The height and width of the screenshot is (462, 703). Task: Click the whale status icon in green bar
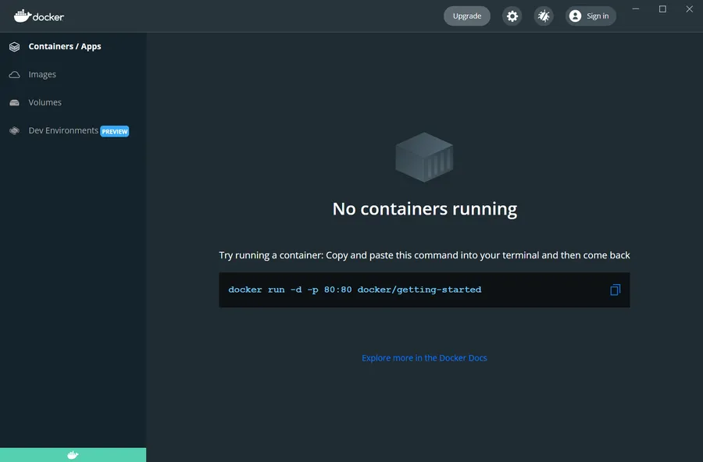point(73,455)
